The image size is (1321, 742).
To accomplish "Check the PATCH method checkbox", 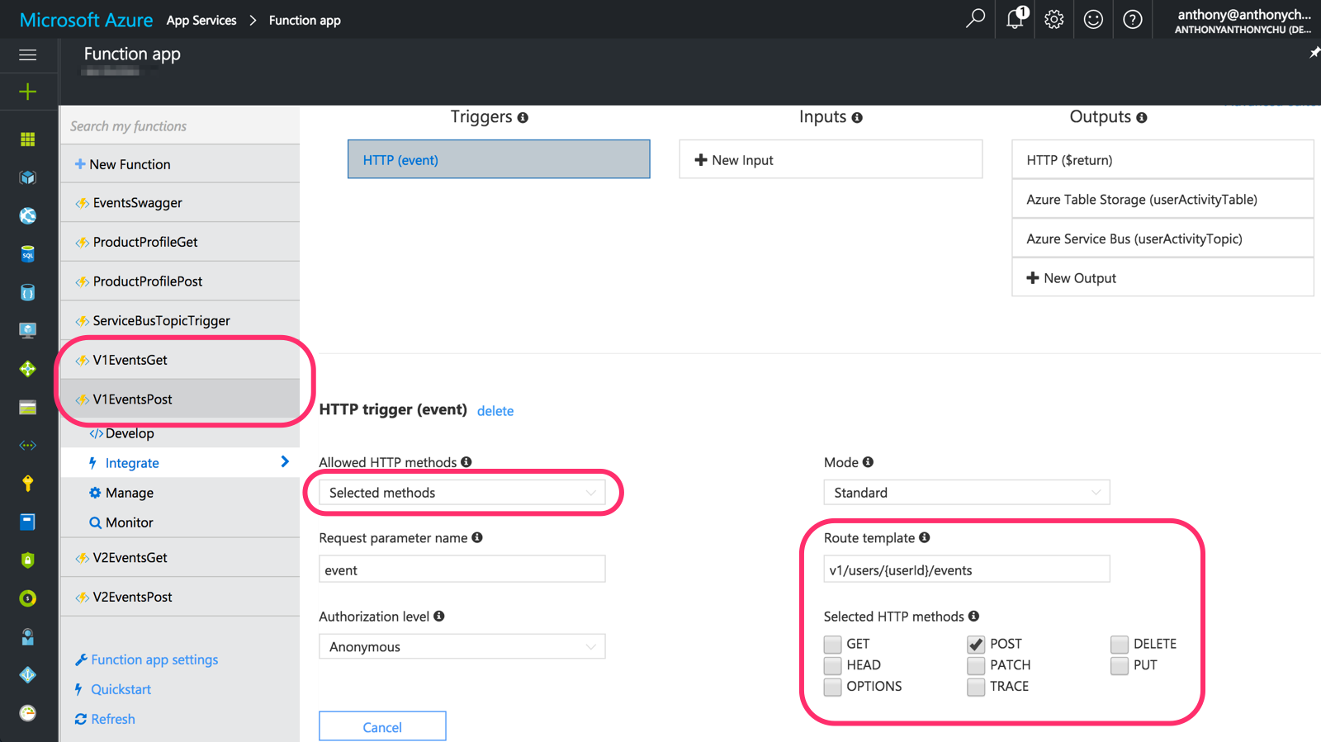I will tap(976, 665).
